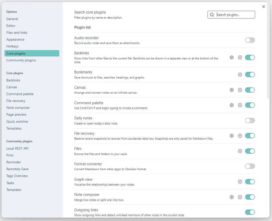Screen dimensions: 272x221
Task: Open Note composer settings gear icon
Action: (232, 197)
